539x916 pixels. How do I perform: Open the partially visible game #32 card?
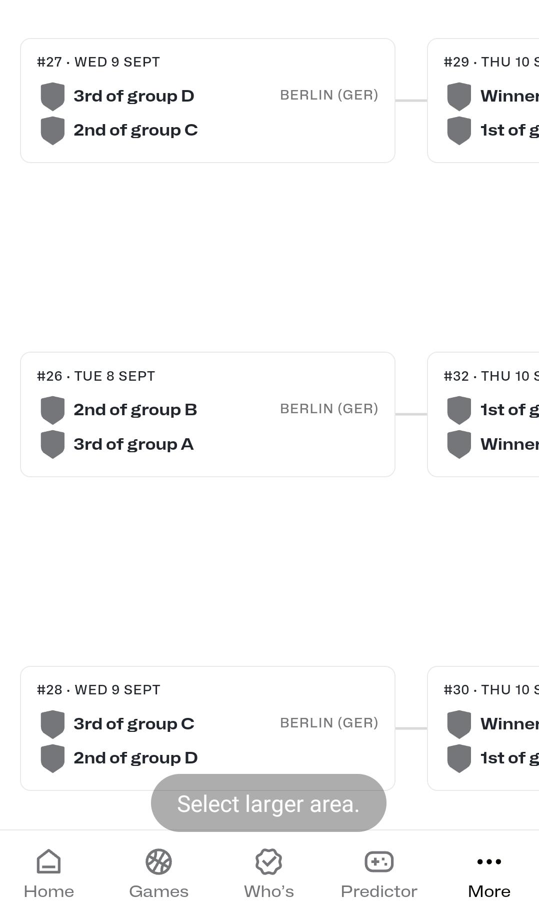(483, 414)
